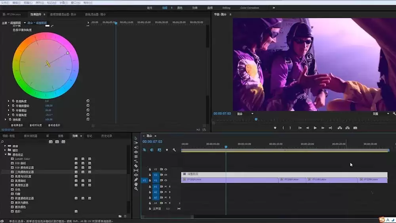396x223 pixels.
Task: Select the Selection arrow tool
Action: tap(136, 138)
